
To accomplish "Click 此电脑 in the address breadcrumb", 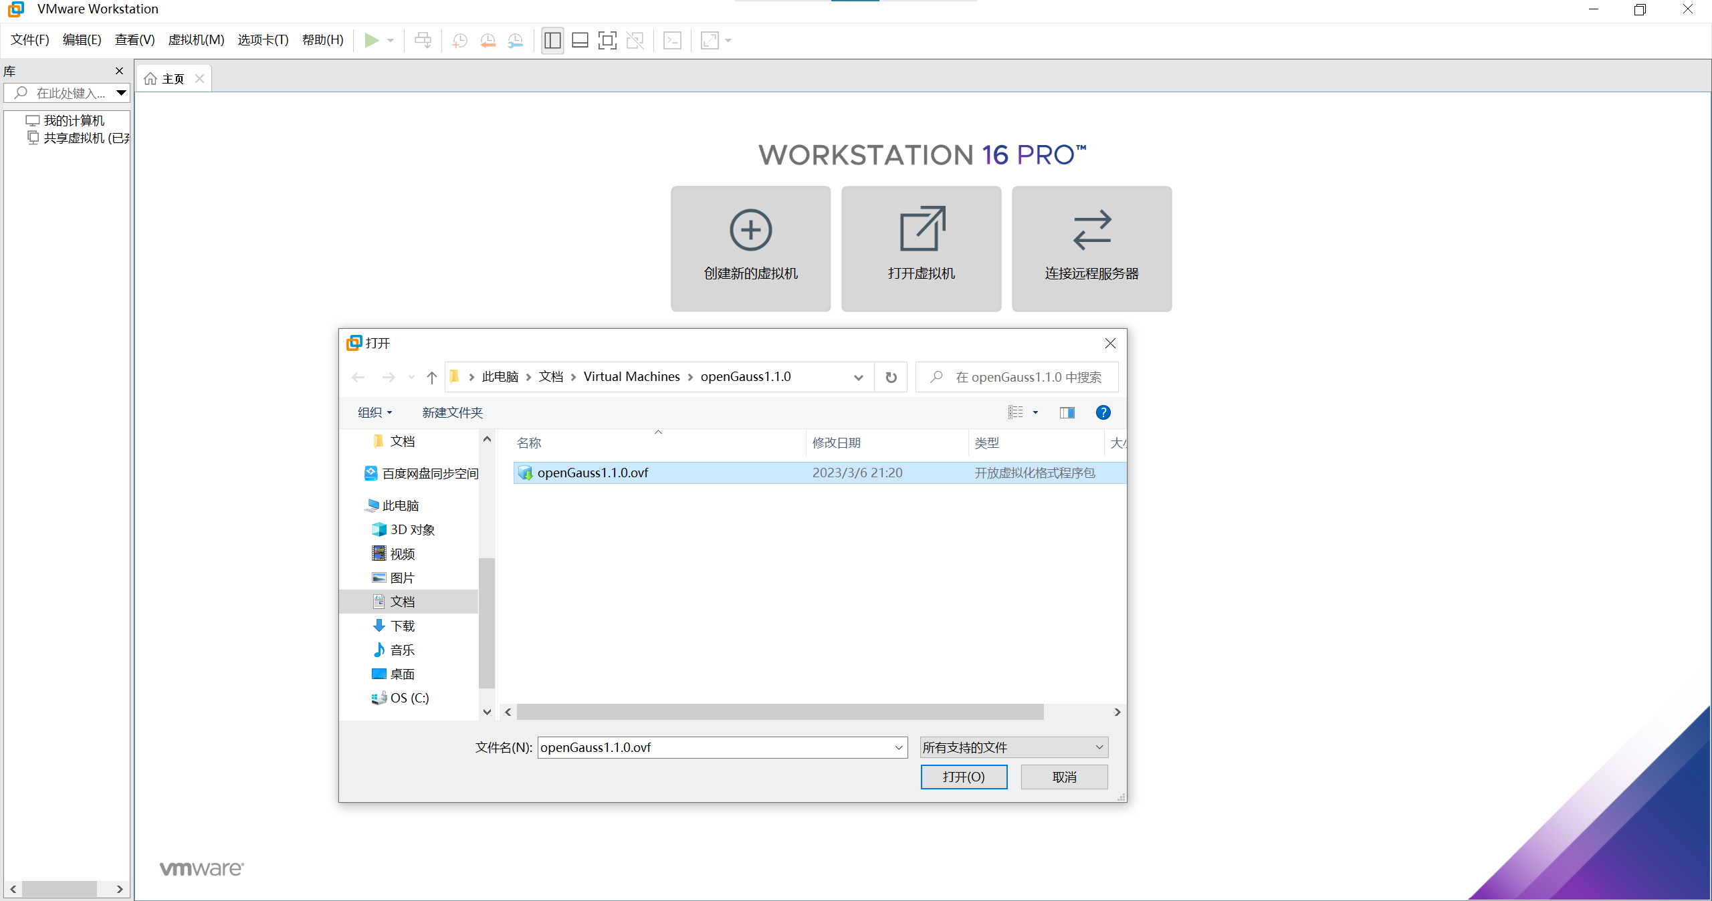I will 500,377.
